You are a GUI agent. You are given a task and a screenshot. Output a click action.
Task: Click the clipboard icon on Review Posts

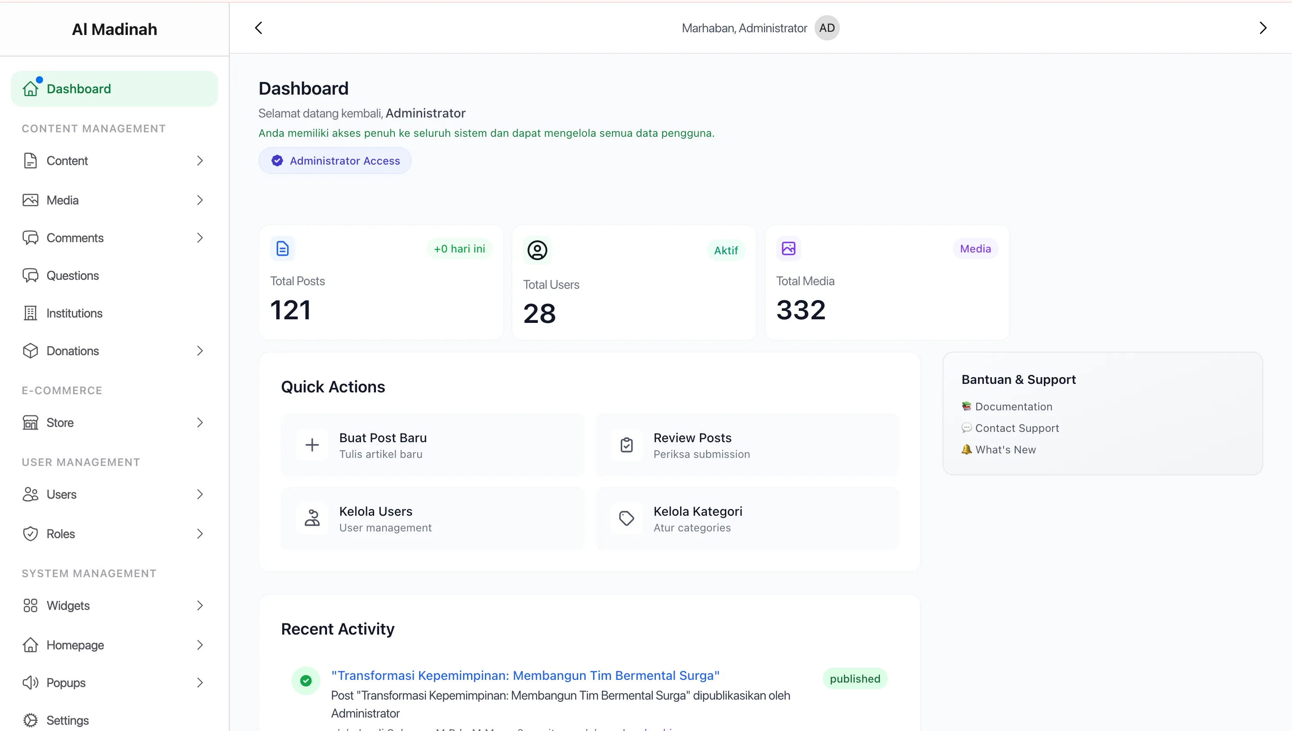(x=626, y=445)
